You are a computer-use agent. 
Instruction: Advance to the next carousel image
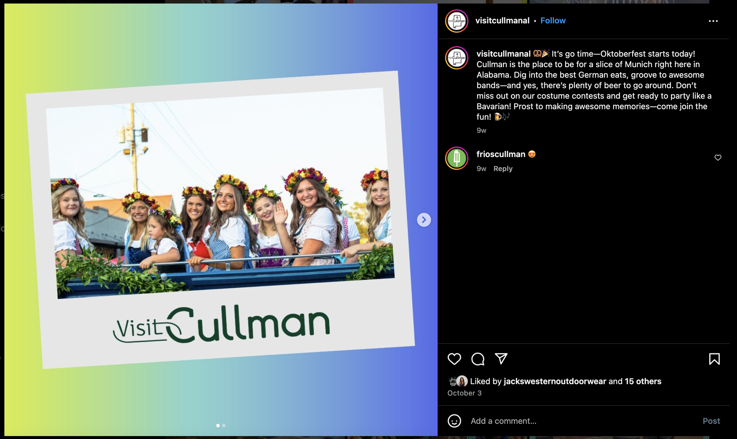pos(424,220)
